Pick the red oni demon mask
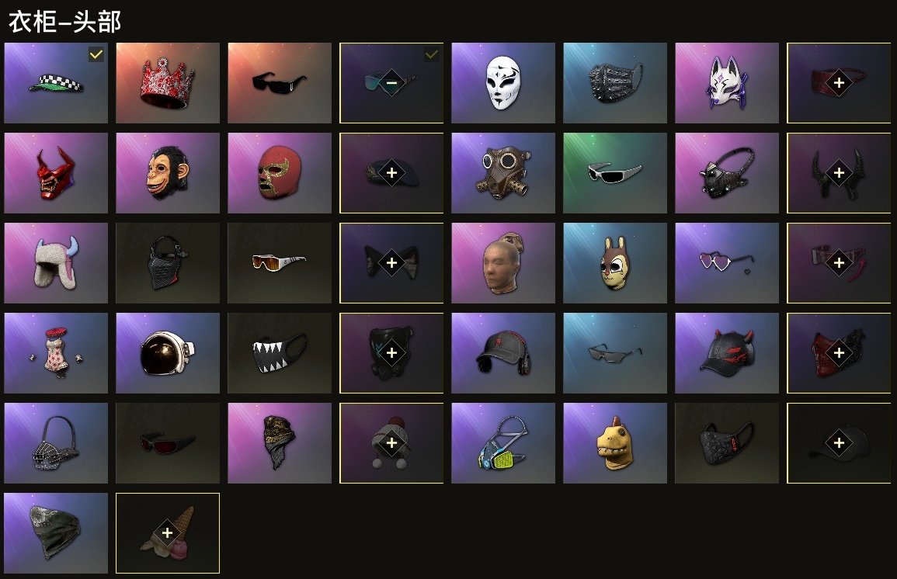This screenshot has height=579, width=897. click(x=56, y=173)
